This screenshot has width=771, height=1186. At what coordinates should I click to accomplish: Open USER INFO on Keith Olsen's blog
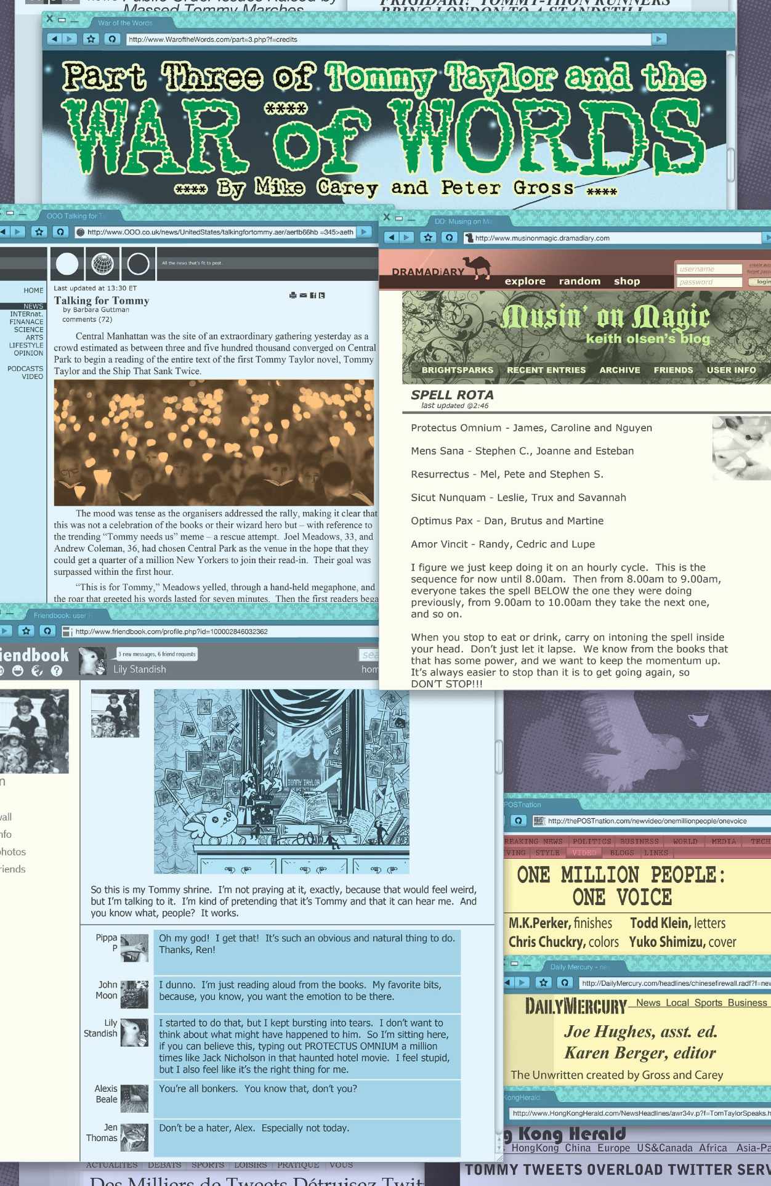coord(731,370)
